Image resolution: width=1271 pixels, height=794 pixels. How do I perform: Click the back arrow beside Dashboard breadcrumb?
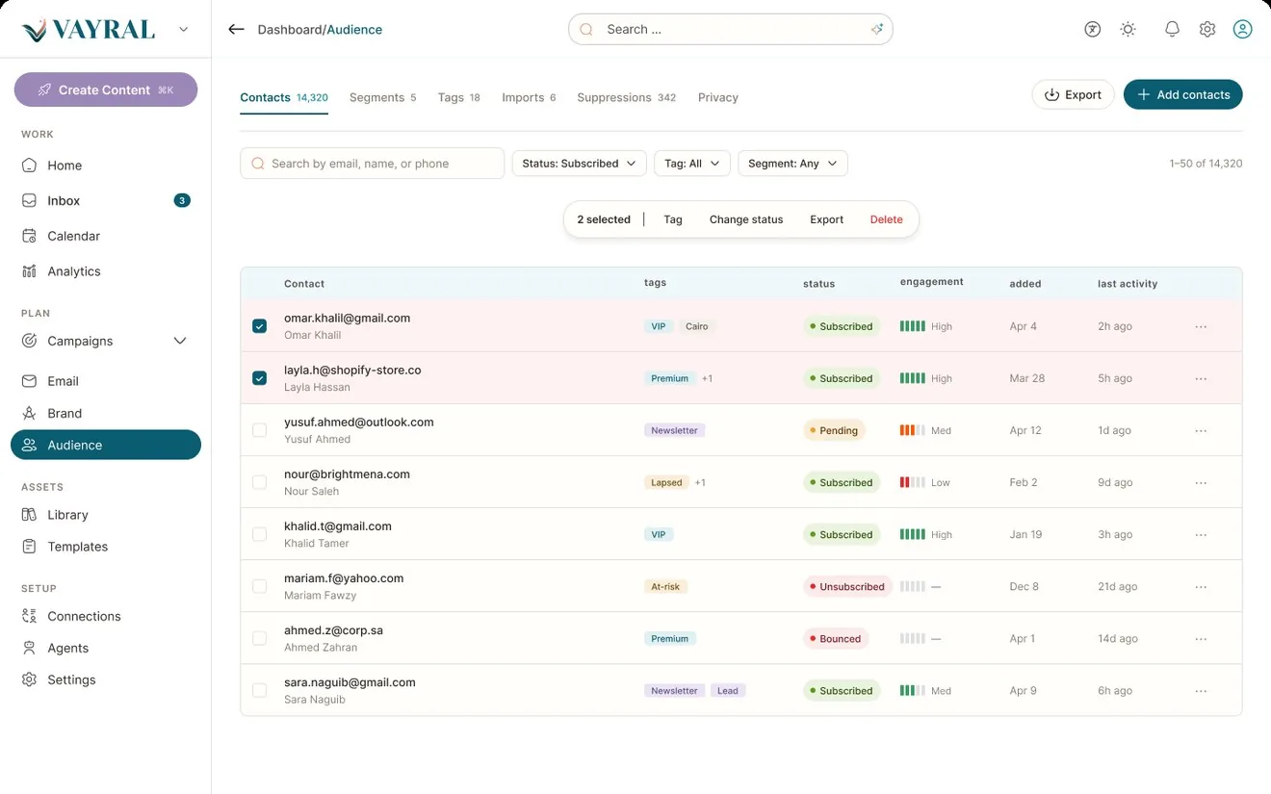236,30
